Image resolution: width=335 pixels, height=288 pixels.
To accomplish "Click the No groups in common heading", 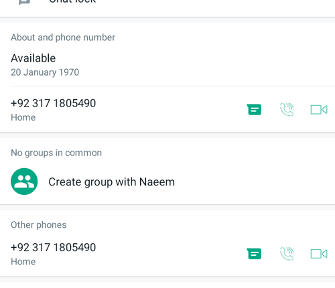I will point(56,153).
